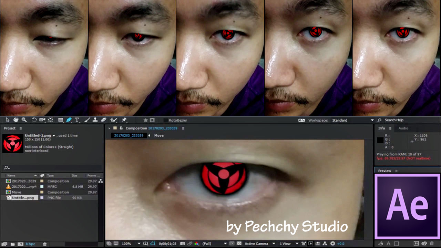Enable the RotoBezier checkbox

pos(166,120)
